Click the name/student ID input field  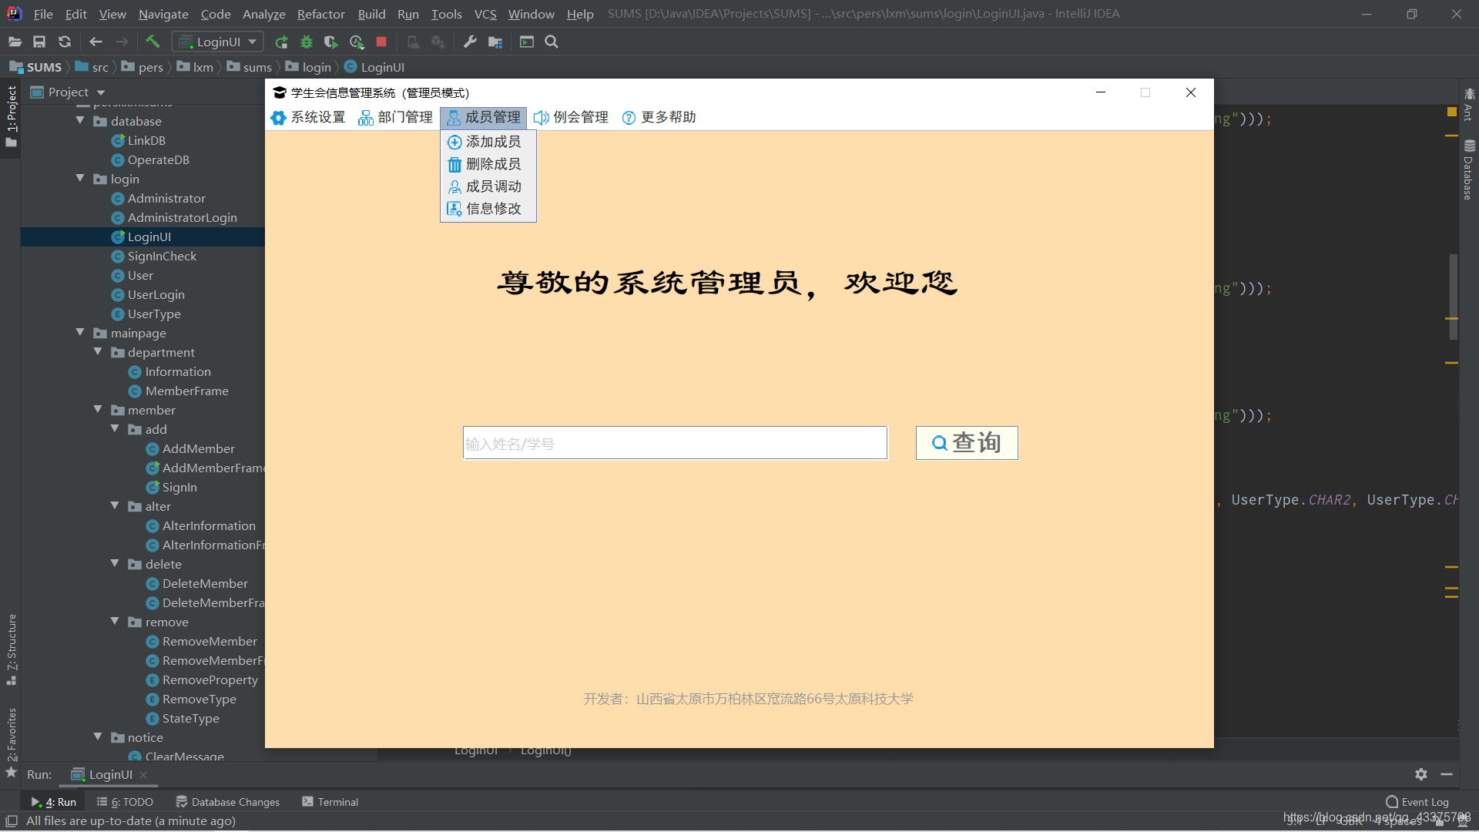click(674, 443)
